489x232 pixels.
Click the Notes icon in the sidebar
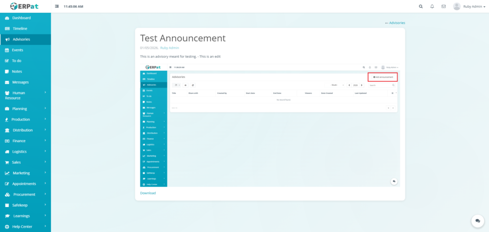click(7, 71)
